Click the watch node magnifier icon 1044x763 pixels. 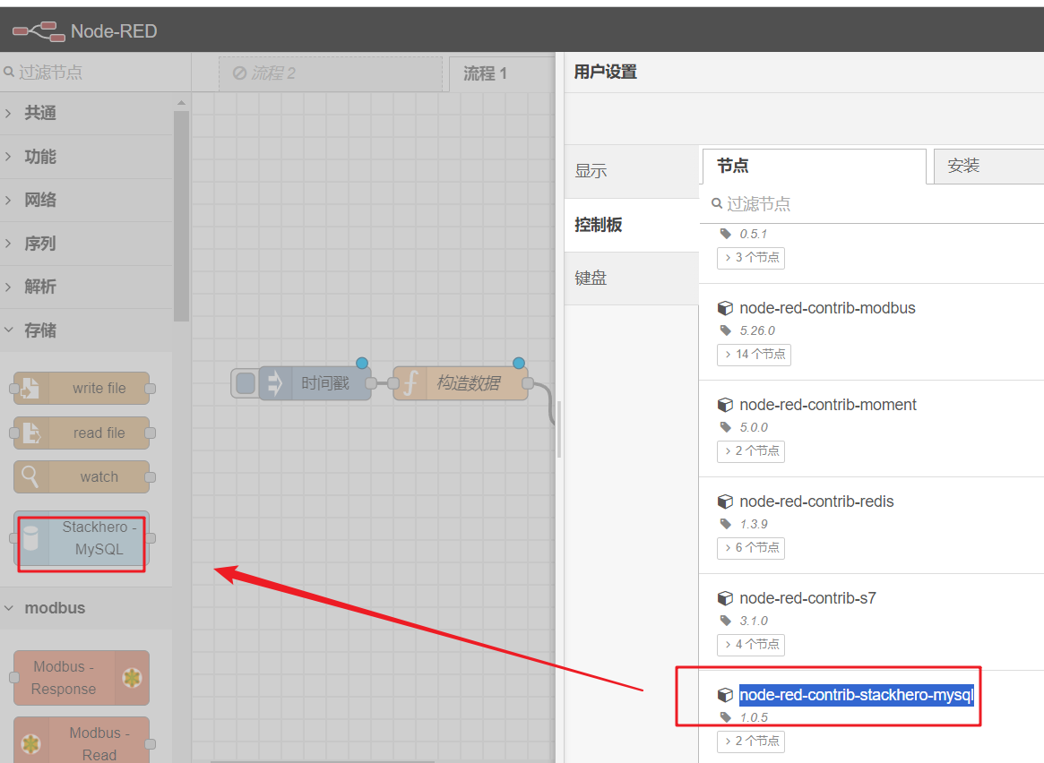pos(30,477)
